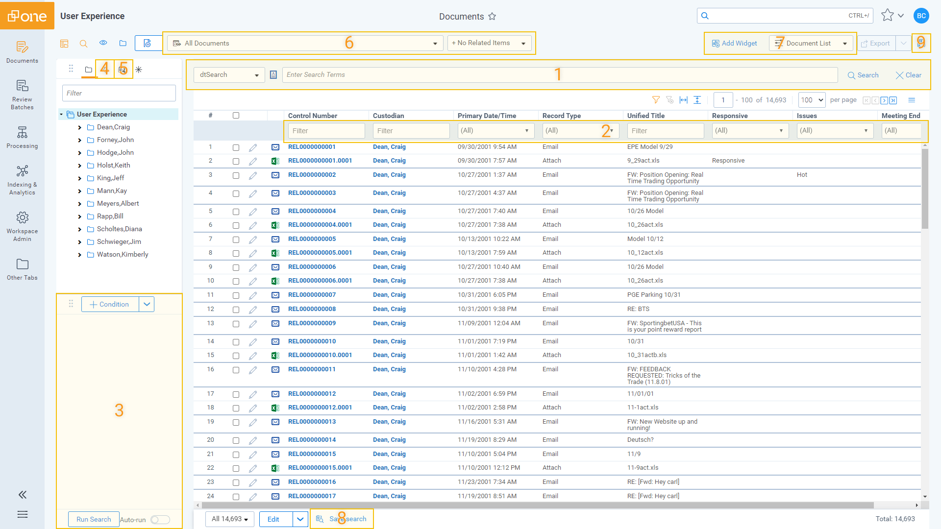Open Review Batches in sidebar
The height and width of the screenshot is (529, 941).
click(22, 95)
